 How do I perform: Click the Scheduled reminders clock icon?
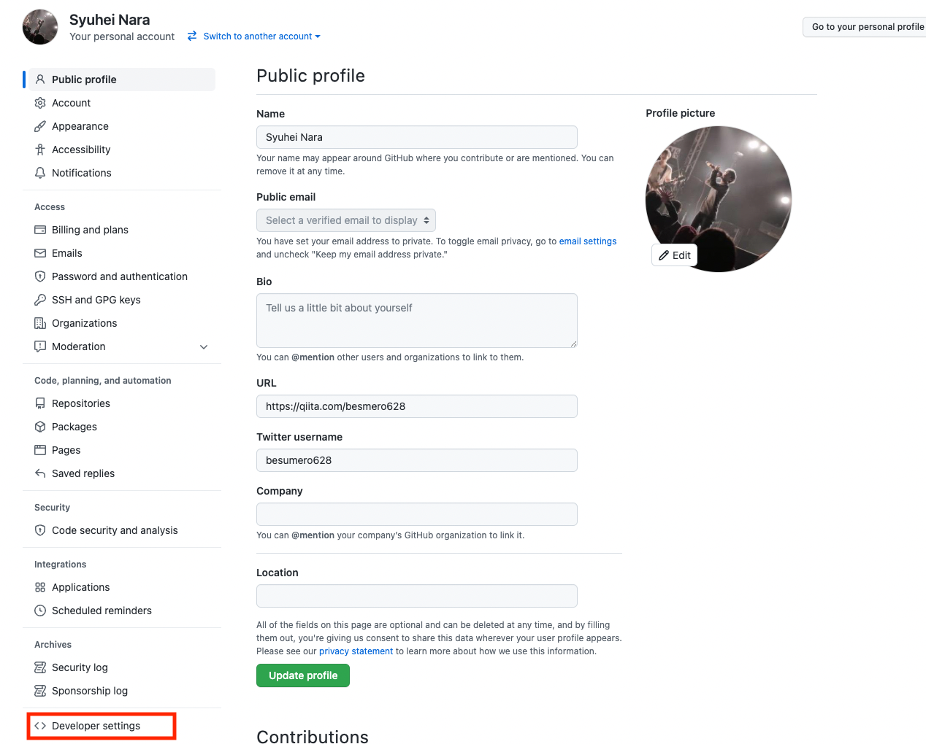[40, 611]
